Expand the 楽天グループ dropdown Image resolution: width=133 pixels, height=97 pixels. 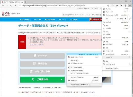(96, 9)
